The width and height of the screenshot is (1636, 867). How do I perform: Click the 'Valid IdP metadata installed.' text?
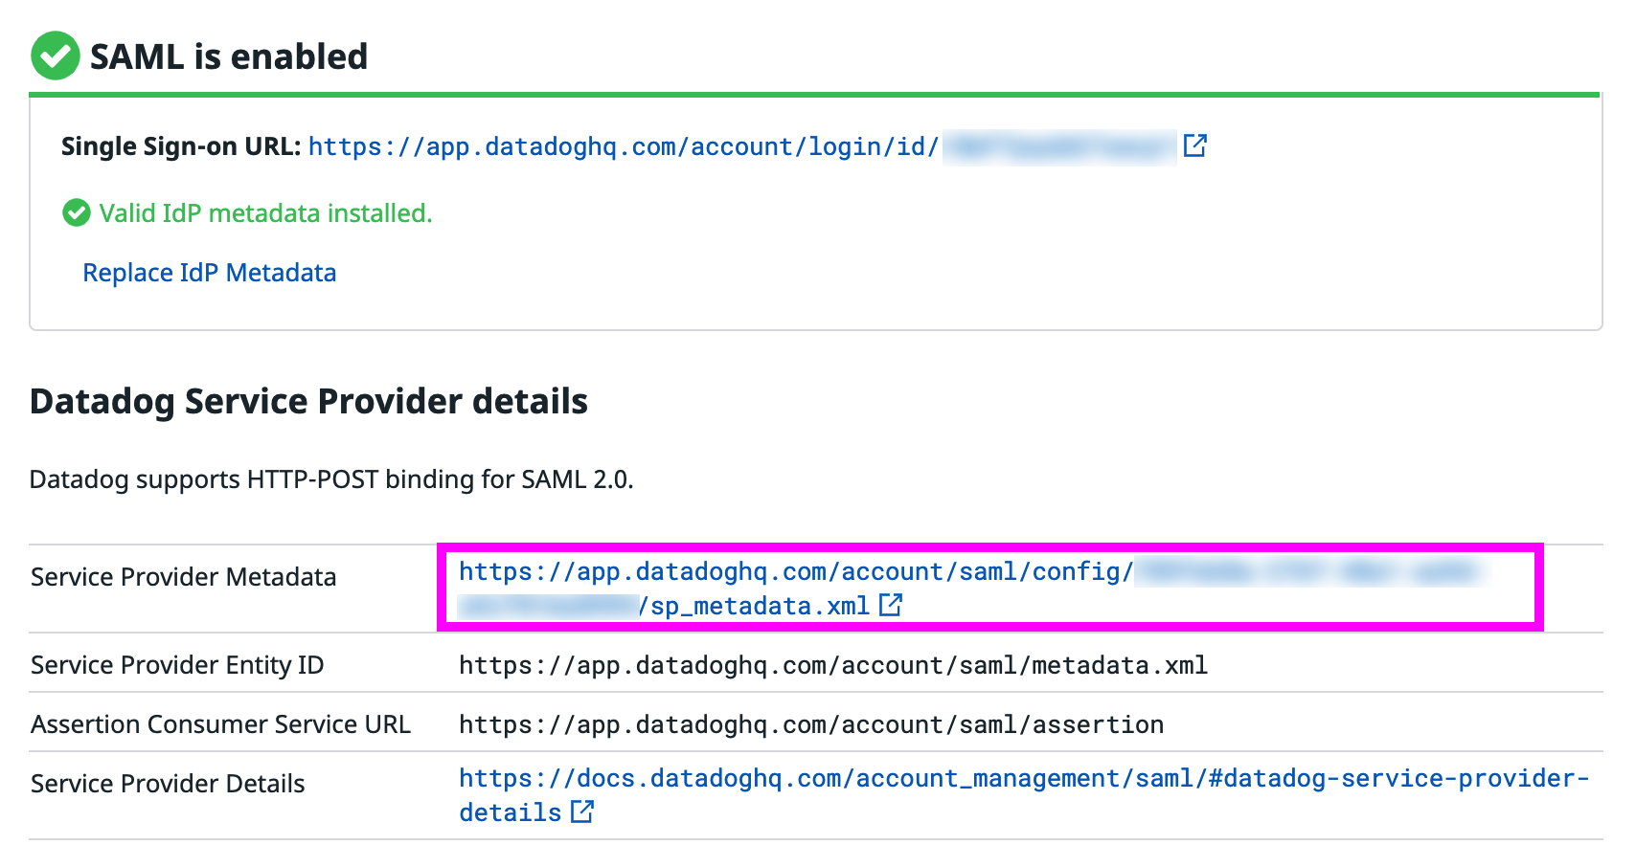coord(266,212)
